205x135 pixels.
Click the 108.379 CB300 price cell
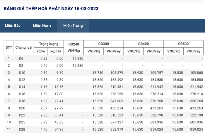pos(117,73)
